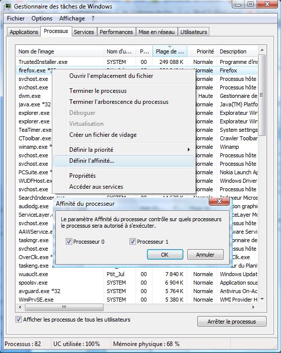Select the java.exe *32 process
This screenshot has width=281, height=353.
[x=34, y=104]
